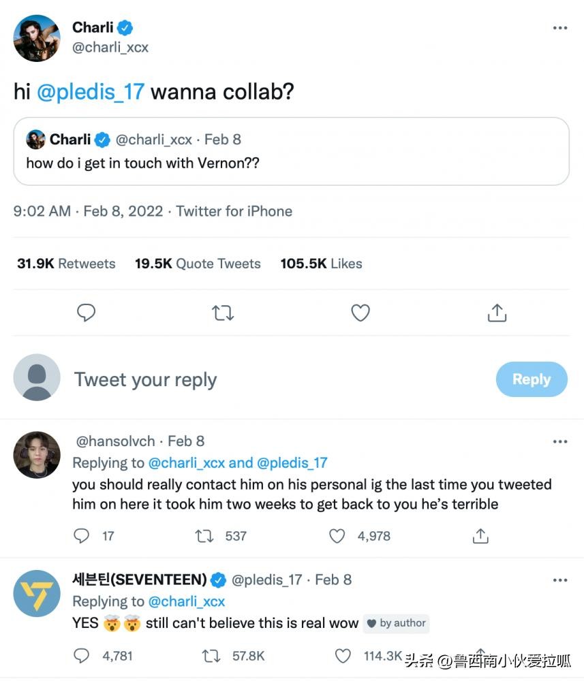Share the @hansolvch reply tweet
This screenshot has width=584, height=681.
(480, 536)
